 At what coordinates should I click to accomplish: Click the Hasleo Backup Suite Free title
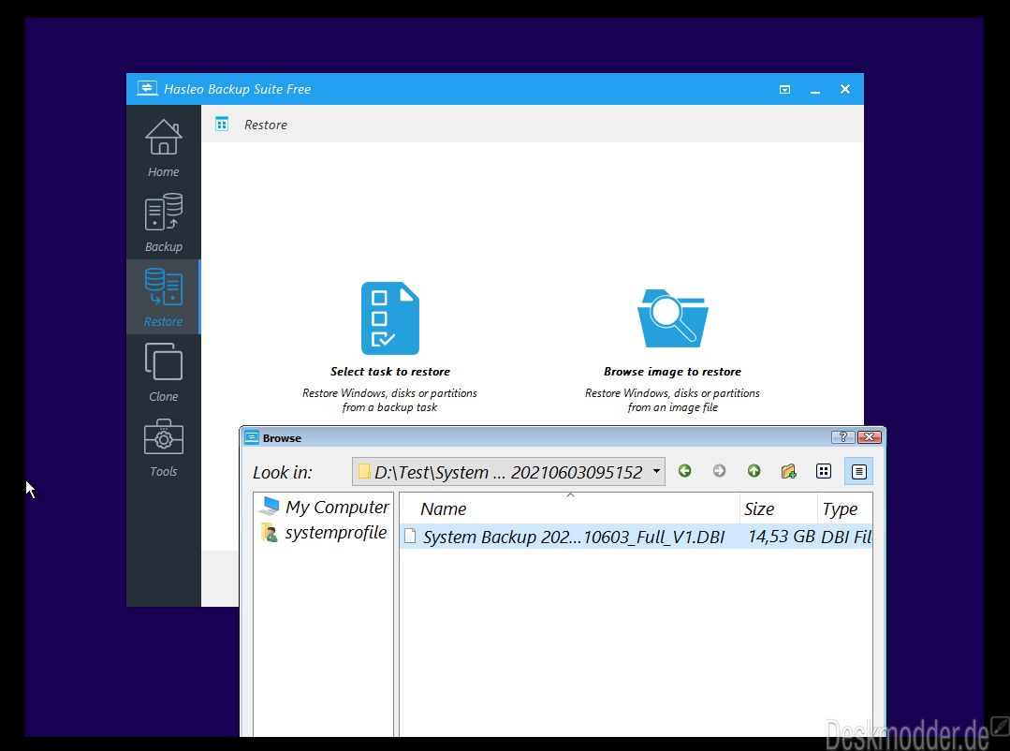tap(237, 89)
